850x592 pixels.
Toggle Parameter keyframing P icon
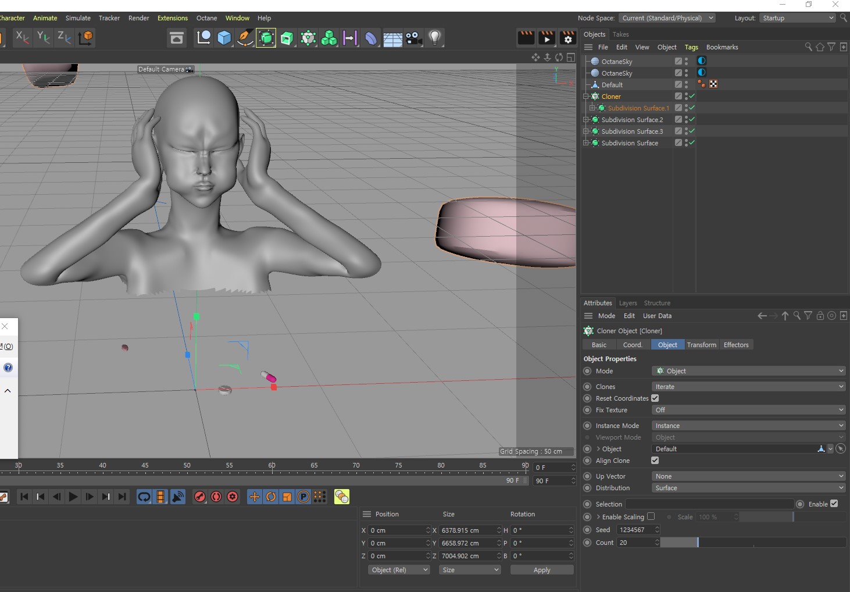(303, 497)
